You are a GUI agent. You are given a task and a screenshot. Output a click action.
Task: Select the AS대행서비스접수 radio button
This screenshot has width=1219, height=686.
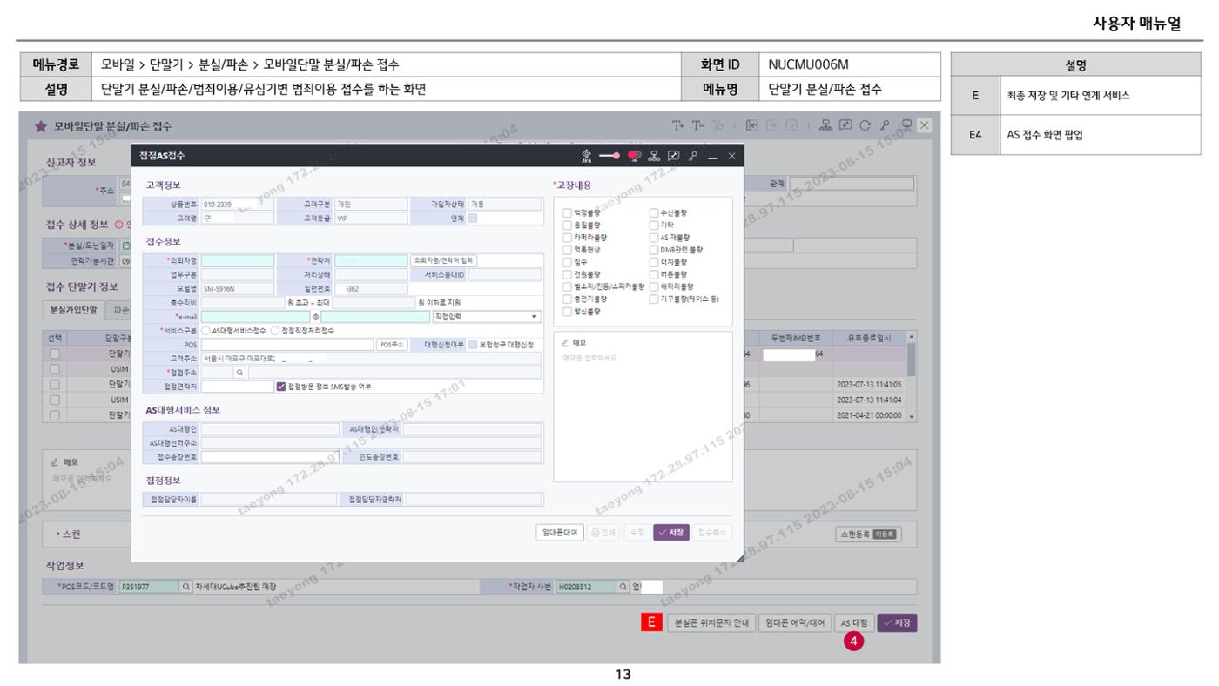(206, 331)
